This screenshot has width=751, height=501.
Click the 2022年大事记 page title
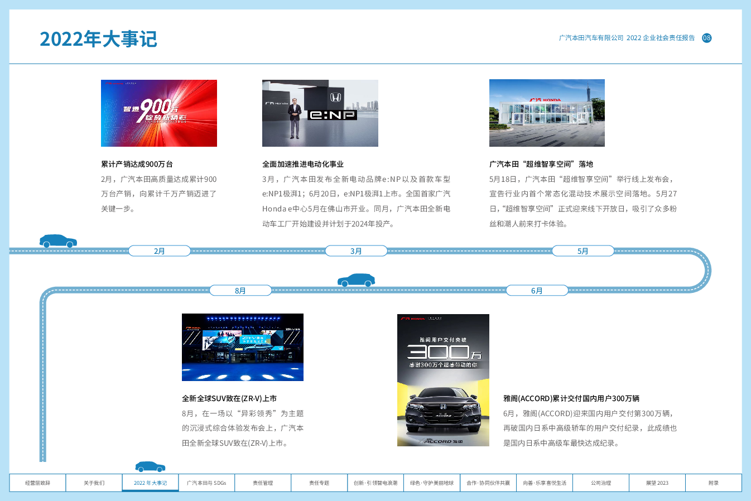point(98,39)
